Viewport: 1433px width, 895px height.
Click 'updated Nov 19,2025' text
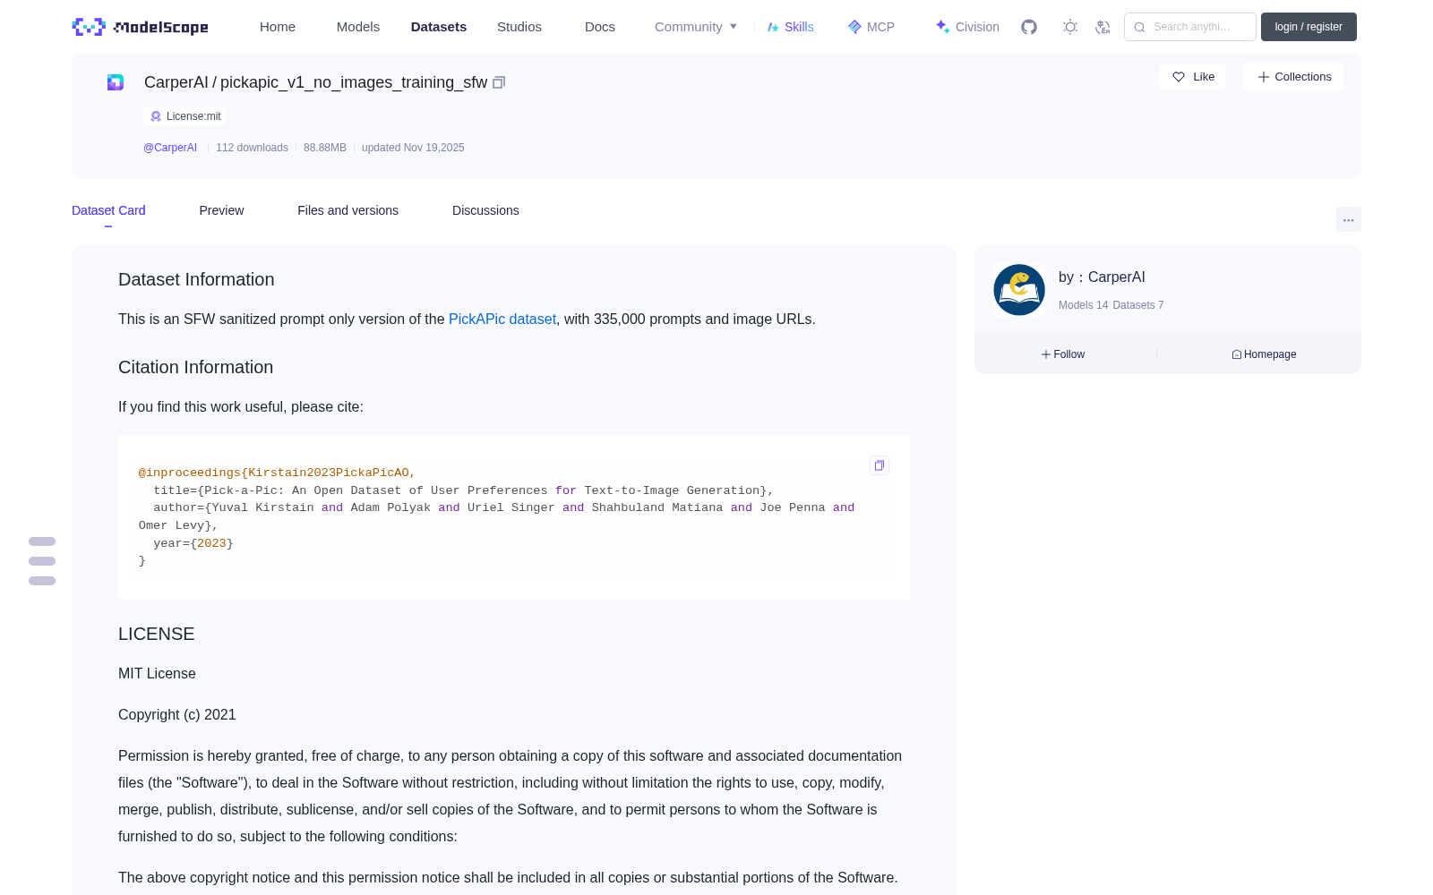(413, 148)
